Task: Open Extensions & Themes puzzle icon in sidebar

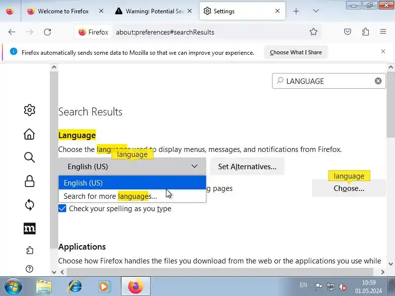Action: (x=30, y=250)
